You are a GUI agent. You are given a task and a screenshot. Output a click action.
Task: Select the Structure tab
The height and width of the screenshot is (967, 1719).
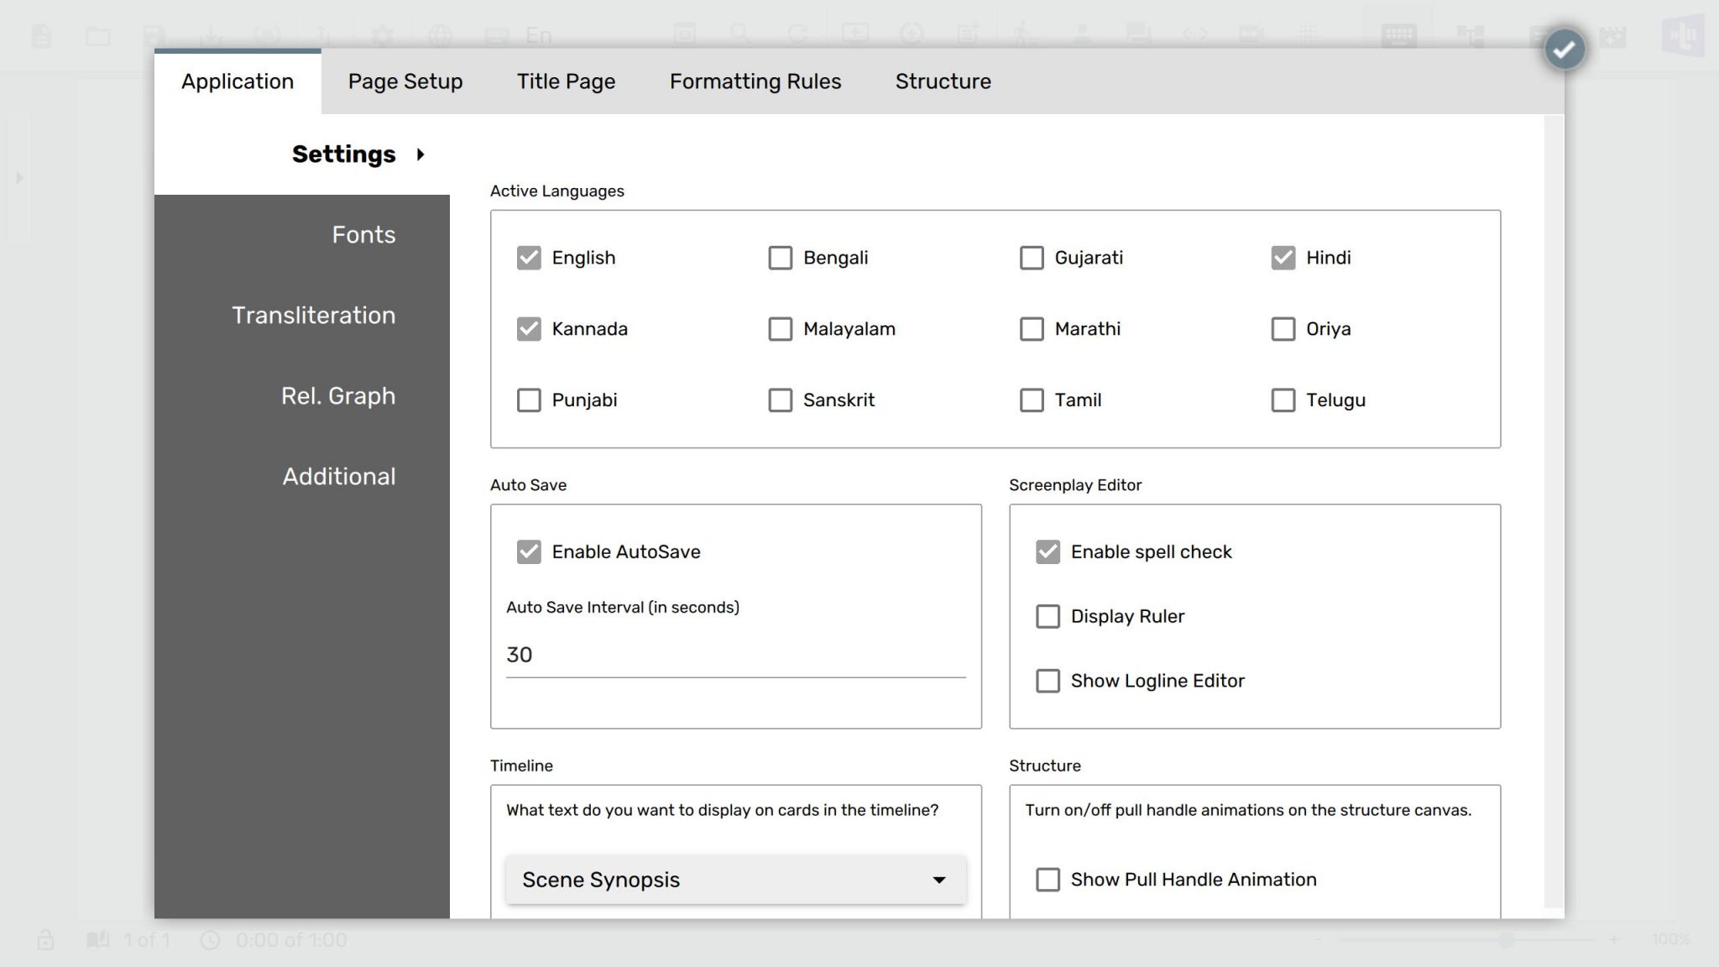(x=943, y=81)
